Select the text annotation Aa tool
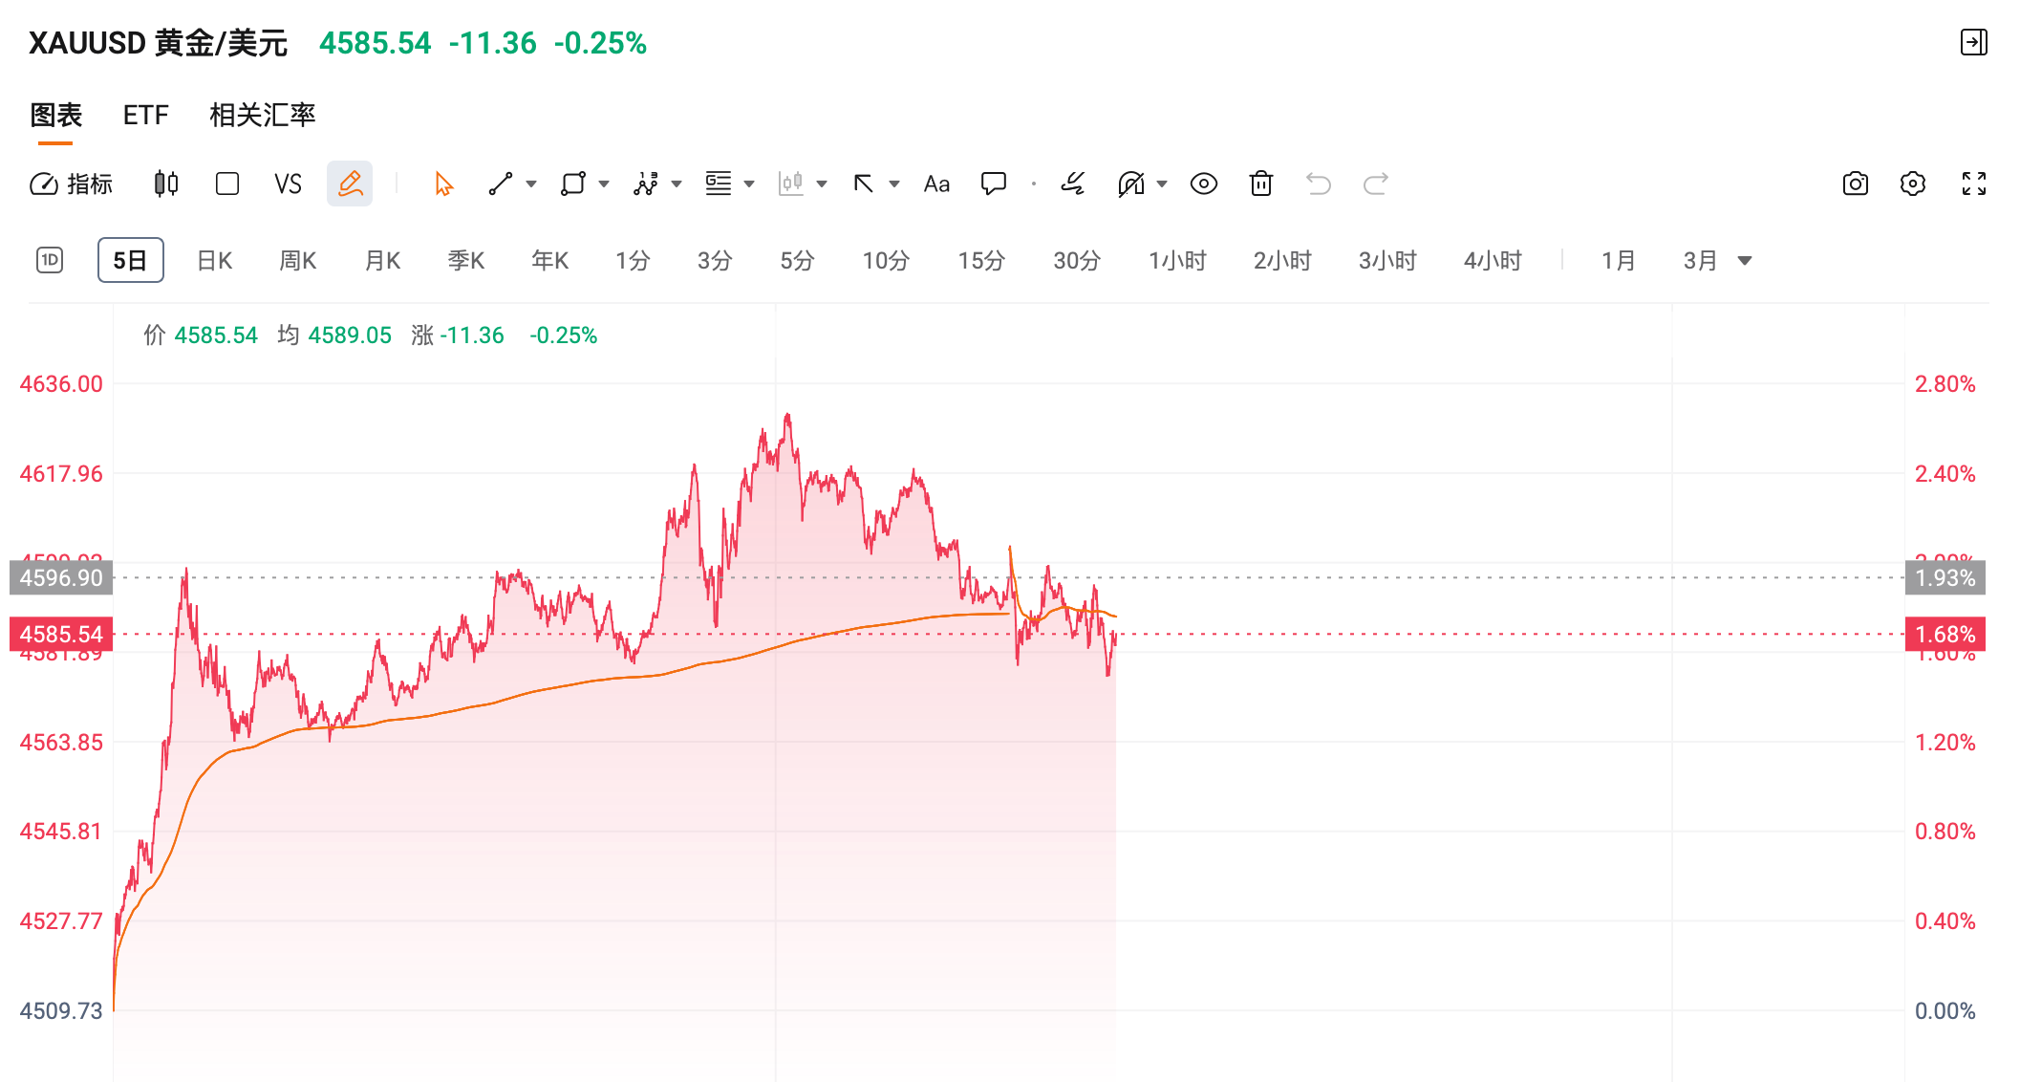This screenshot has height=1082, width=2020. (x=935, y=184)
